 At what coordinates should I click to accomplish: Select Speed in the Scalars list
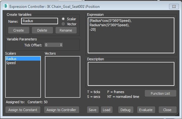pyautogui.click(x=23, y=63)
